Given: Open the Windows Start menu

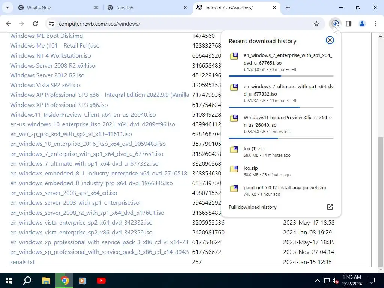Looking at the screenshot, I should (x=9, y=280).
